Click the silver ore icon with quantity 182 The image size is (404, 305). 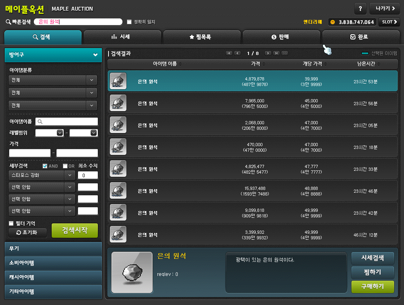pyautogui.click(x=118, y=213)
